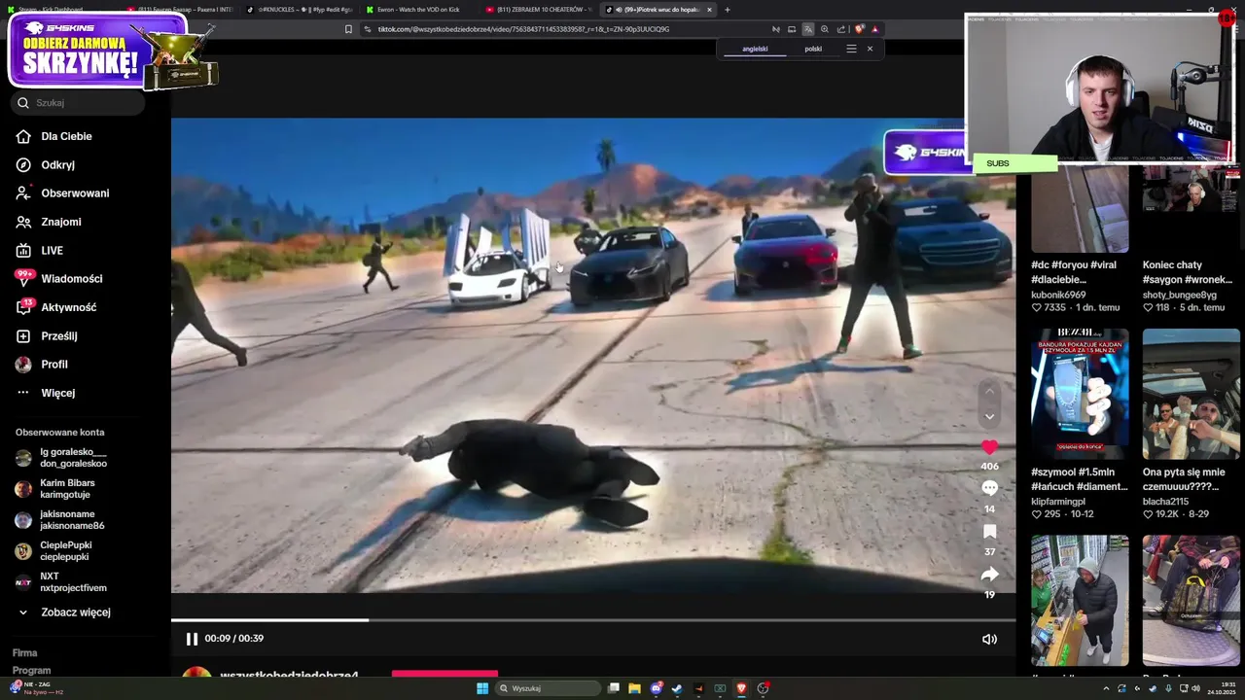Open the LIVE section
Screen dimensions: 1245x700
(x=40, y=251)
